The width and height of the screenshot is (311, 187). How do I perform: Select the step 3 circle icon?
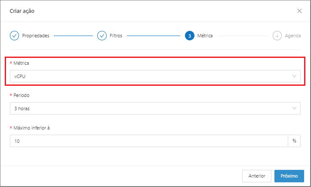pyautogui.click(x=189, y=36)
